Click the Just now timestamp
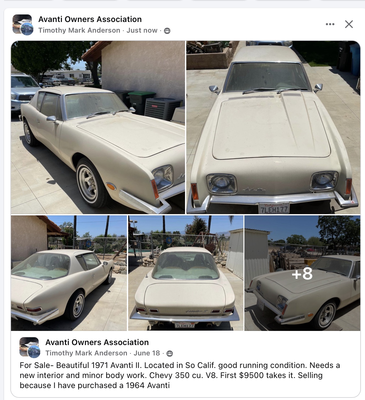Screen dimensions: 365x400 click(x=142, y=30)
